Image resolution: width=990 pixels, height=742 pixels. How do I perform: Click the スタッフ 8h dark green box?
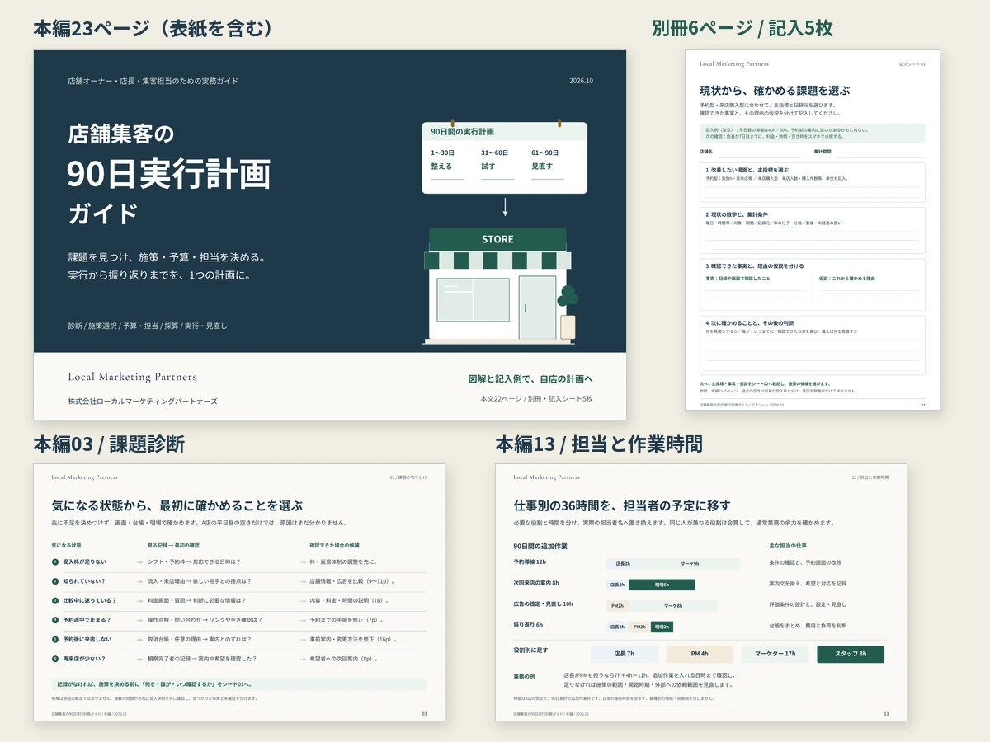851,654
